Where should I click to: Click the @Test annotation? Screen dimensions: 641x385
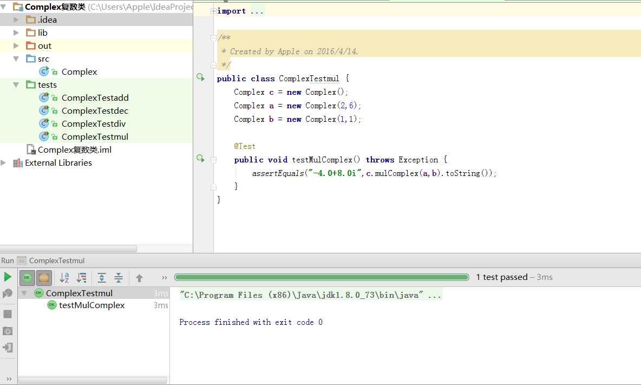245,146
